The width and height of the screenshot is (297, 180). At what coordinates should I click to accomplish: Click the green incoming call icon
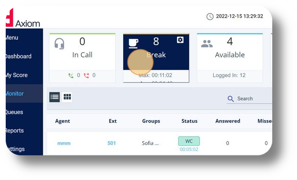tap(71, 76)
